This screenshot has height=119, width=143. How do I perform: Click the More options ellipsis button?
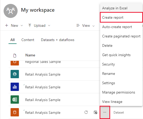(105, 112)
